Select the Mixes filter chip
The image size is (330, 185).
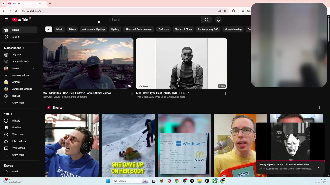pos(72,29)
